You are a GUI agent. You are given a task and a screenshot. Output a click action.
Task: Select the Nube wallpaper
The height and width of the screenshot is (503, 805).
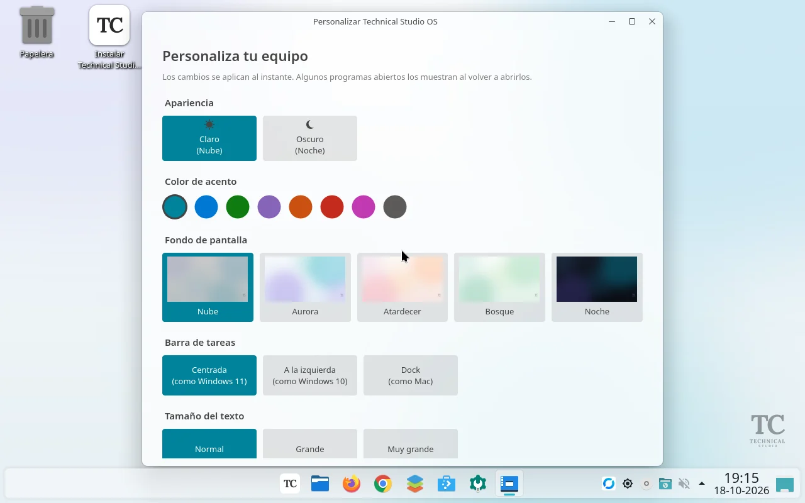point(208,287)
